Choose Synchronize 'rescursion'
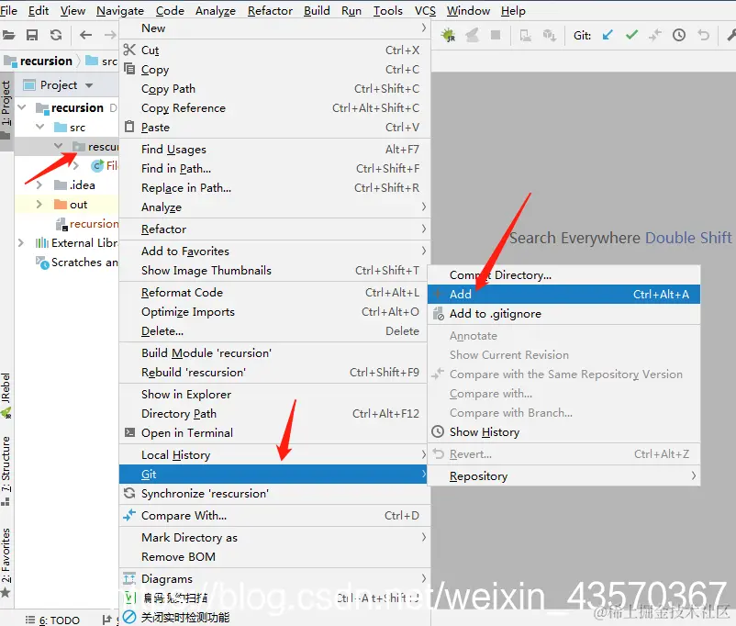This screenshot has height=626, width=736. [274, 494]
